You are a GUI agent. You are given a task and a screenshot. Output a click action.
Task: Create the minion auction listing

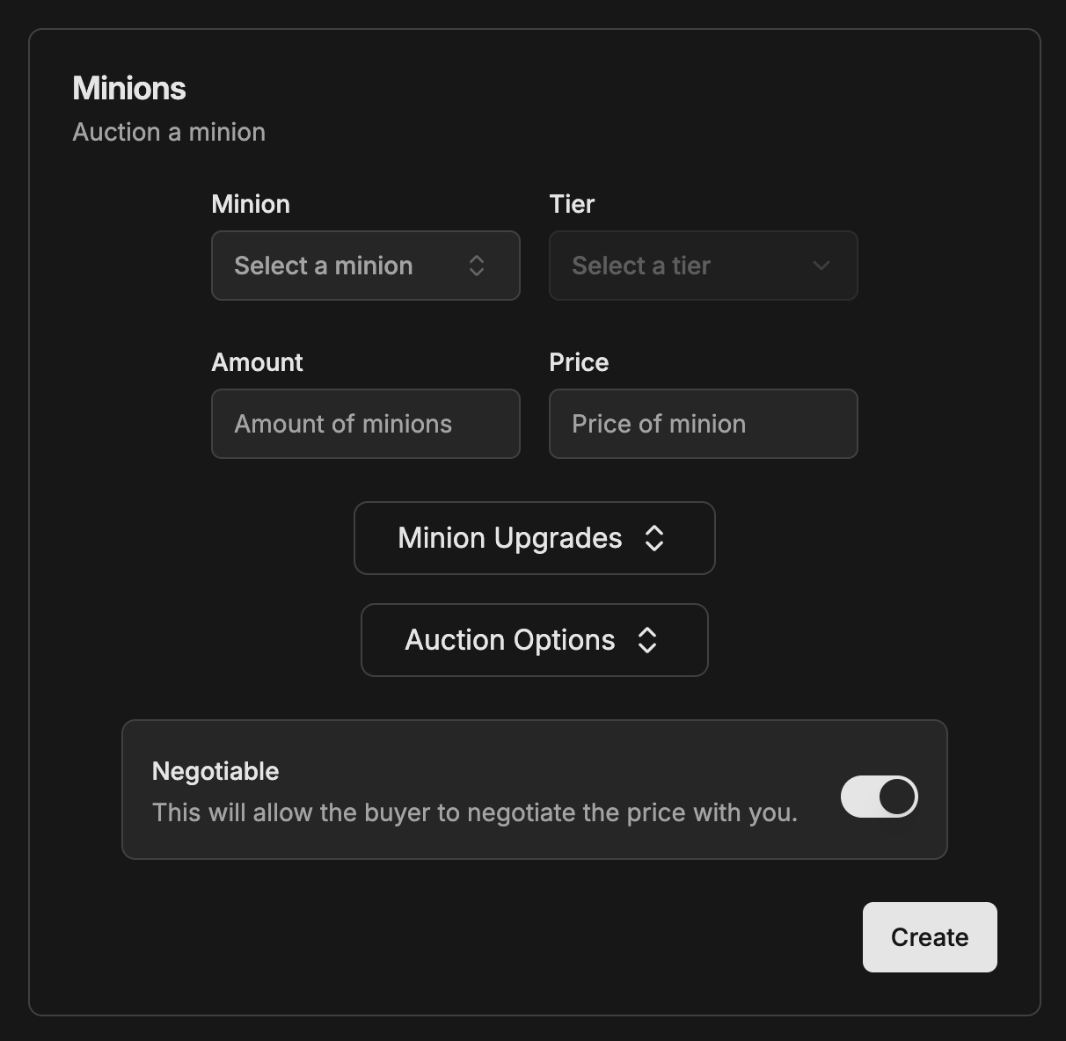[930, 937]
